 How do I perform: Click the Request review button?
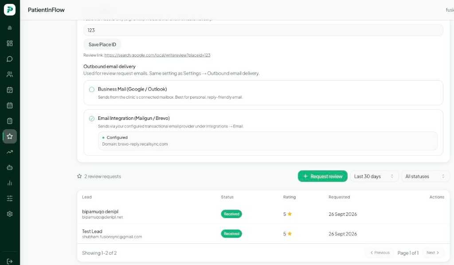[323, 176]
